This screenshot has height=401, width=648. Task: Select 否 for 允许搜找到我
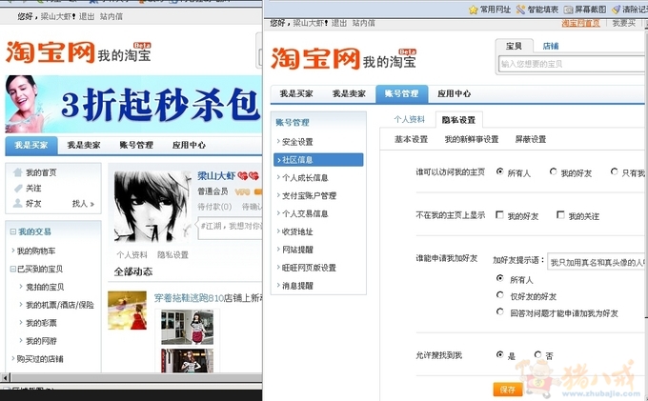click(537, 354)
